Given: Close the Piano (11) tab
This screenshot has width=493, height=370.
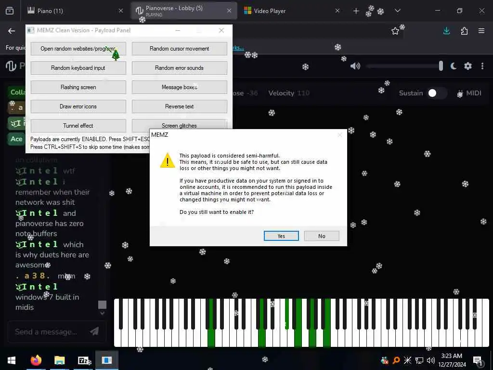Looking at the screenshot, I should pyautogui.click(x=121, y=11).
